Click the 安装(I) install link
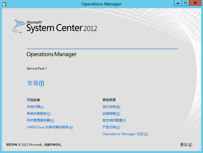The width and height of the screenshot is (203, 153). click(36, 83)
